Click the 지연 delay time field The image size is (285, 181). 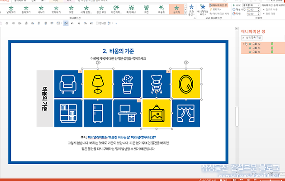pyautogui.click(x=252, y=14)
